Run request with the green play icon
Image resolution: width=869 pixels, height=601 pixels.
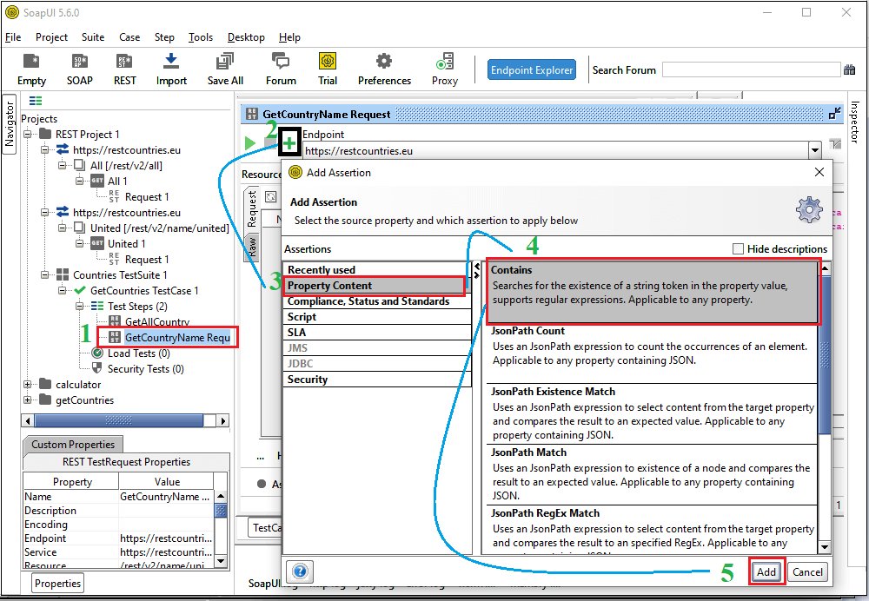click(x=250, y=143)
